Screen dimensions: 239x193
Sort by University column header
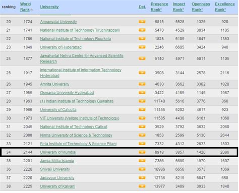(x=49, y=7)
